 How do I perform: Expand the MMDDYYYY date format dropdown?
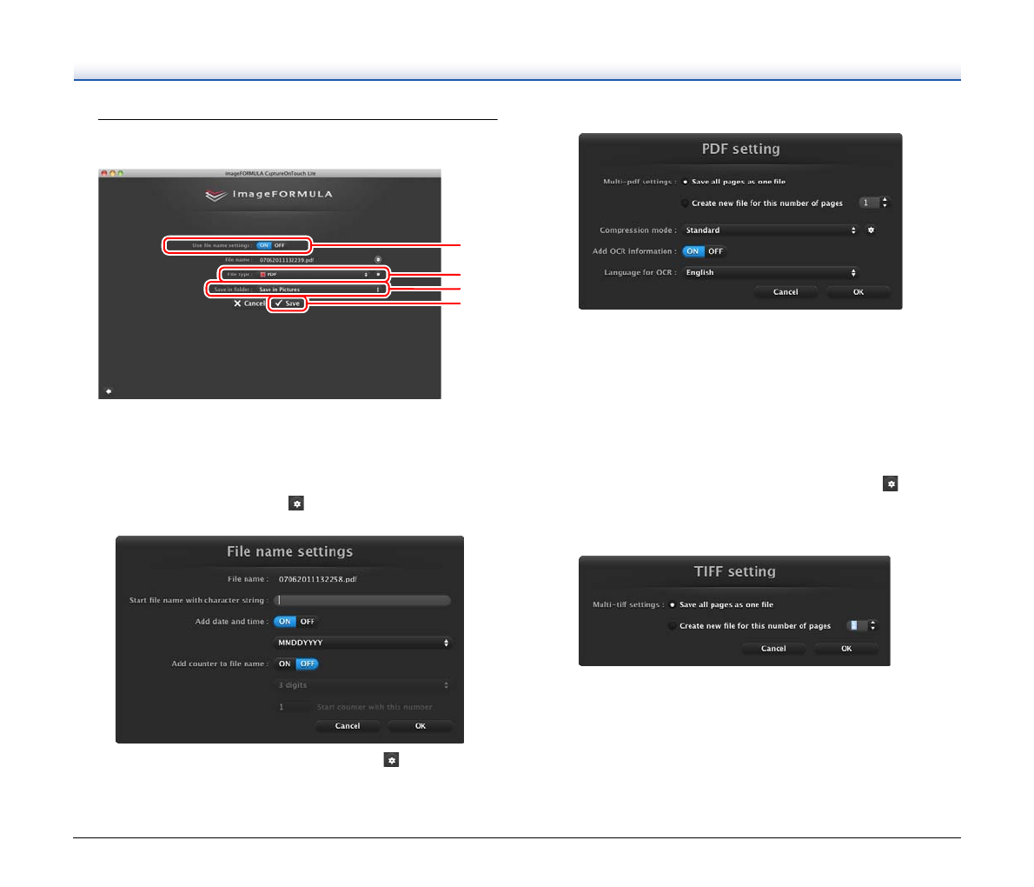(x=362, y=643)
